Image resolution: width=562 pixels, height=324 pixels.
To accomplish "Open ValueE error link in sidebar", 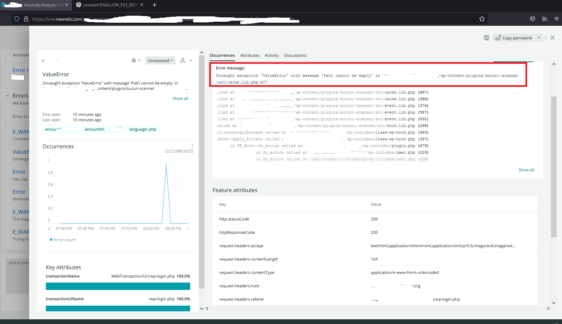I will tap(21, 152).
